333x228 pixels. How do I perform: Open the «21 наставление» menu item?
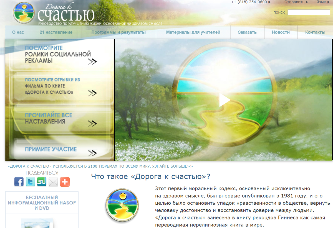tap(56, 32)
